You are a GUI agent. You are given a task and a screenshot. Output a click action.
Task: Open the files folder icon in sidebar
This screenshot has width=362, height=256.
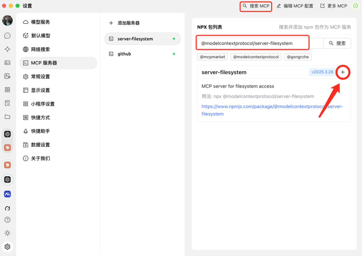click(7, 117)
